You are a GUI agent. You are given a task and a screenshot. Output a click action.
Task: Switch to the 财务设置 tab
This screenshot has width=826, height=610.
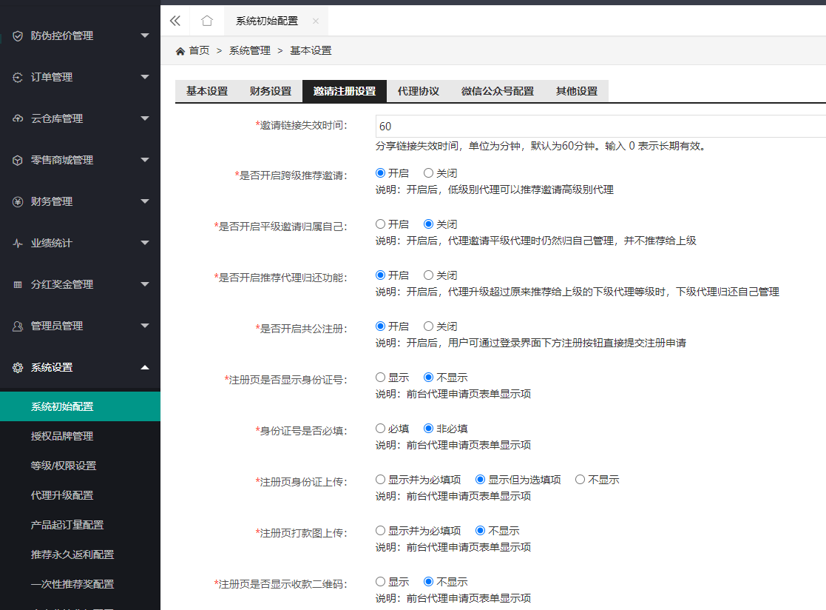click(271, 91)
